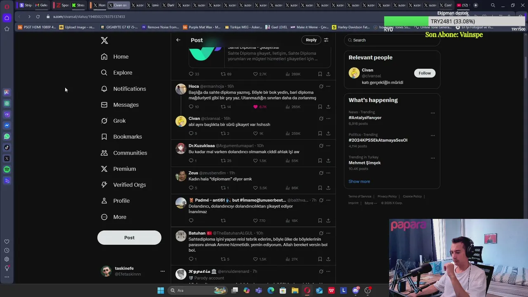Repost Civan's reply
528x297 pixels.
click(223, 134)
